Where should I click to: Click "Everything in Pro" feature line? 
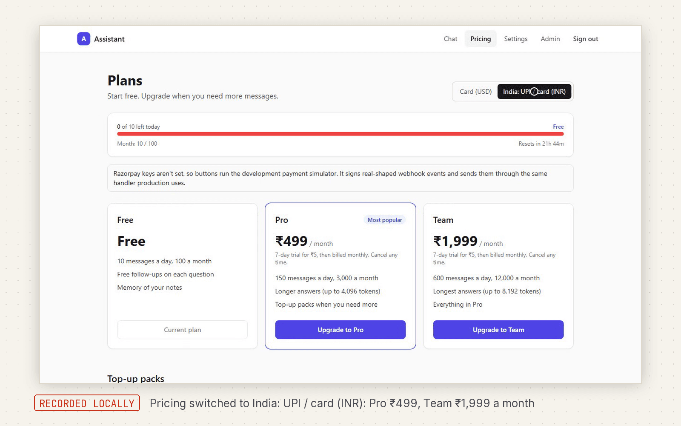coord(458,305)
